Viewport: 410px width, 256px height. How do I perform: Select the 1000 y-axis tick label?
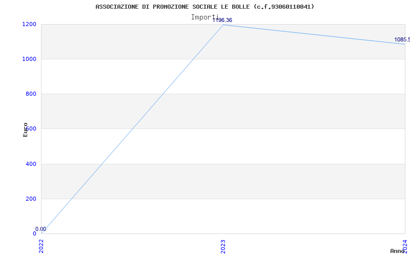click(29, 59)
